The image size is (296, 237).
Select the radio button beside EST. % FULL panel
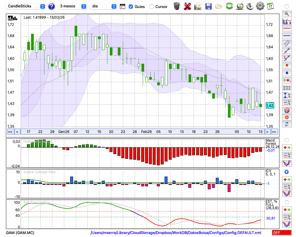287,202
